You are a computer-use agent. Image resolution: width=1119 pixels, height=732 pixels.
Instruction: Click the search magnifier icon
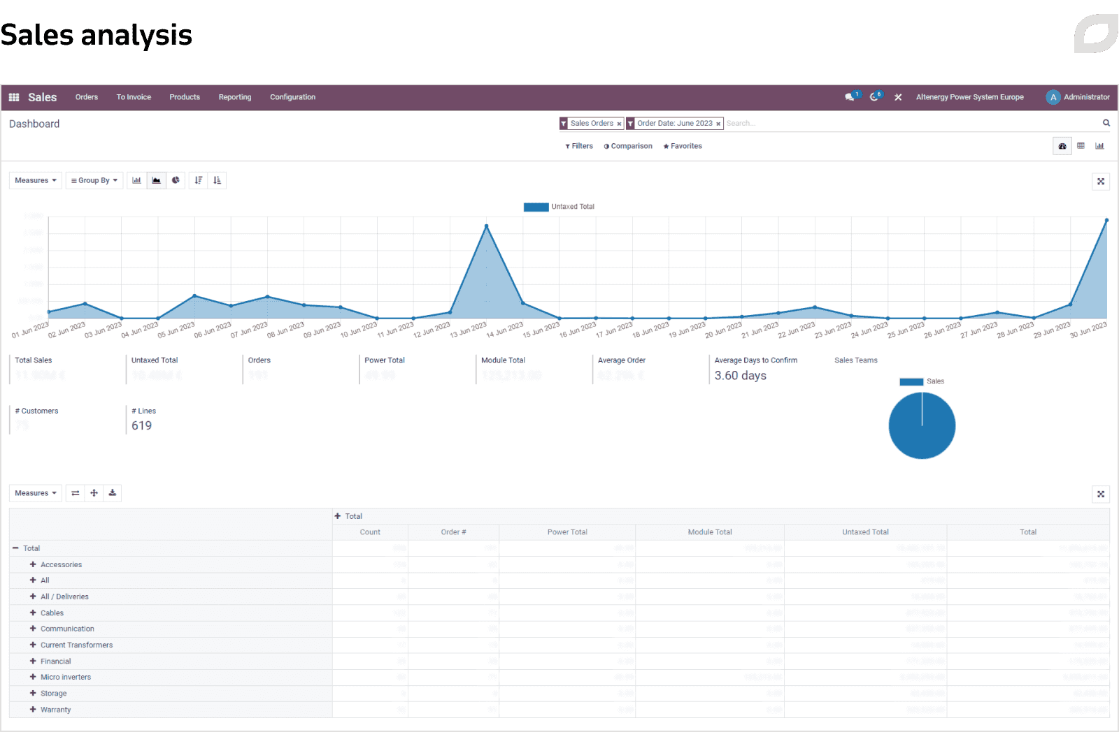click(1106, 123)
